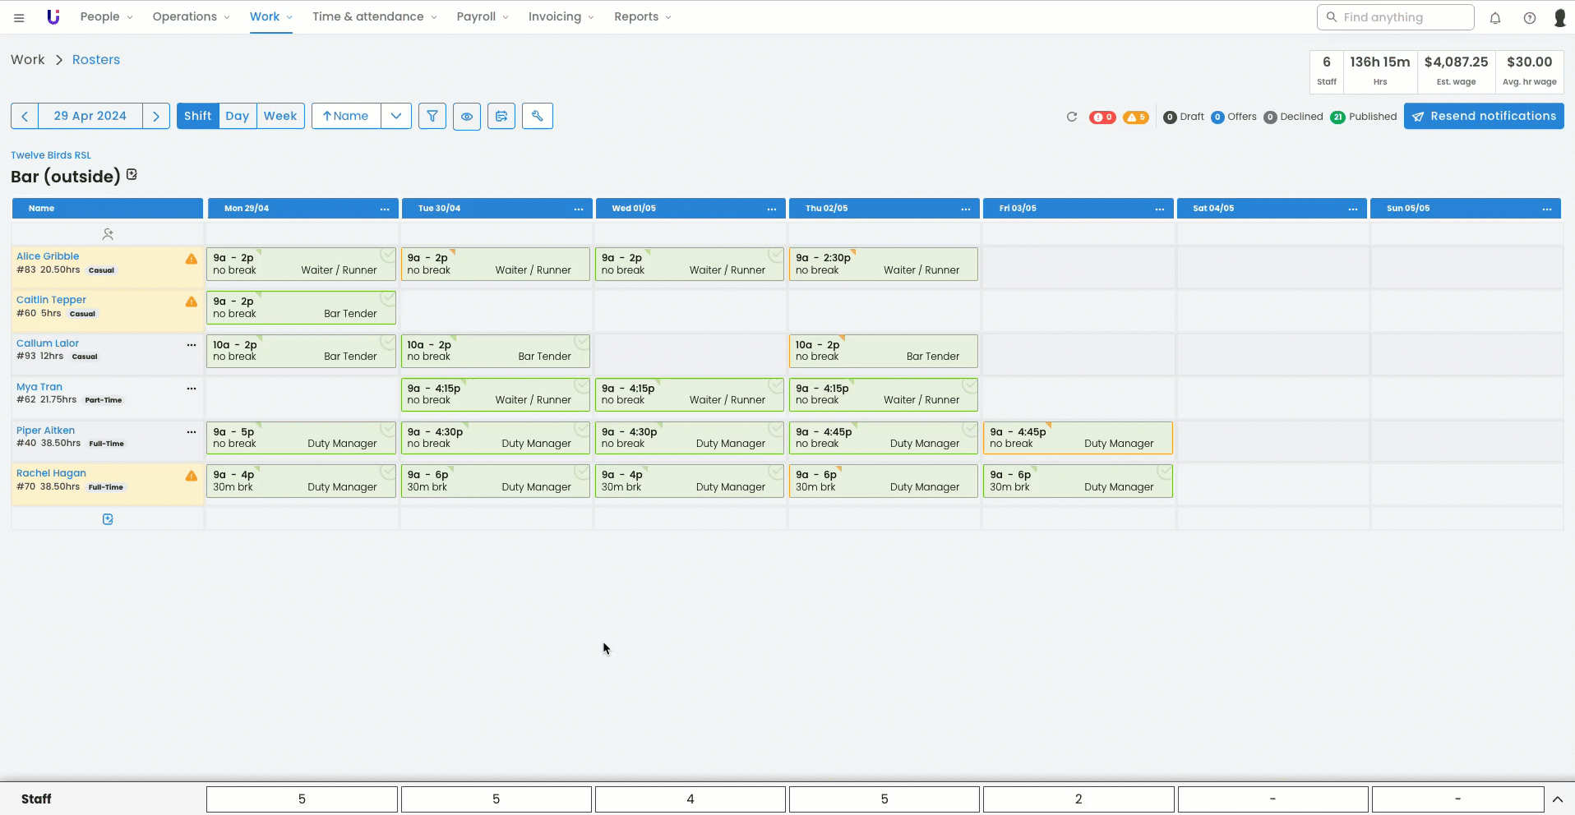Open the Payroll dropdown menu
The height and width of the screenshot is (815, 1575).
coord(483,16)
